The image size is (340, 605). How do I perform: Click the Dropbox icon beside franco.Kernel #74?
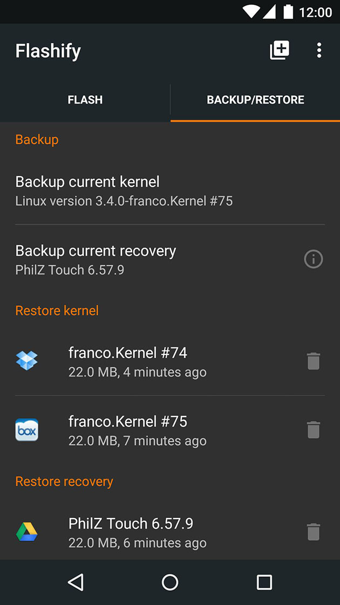27,361
